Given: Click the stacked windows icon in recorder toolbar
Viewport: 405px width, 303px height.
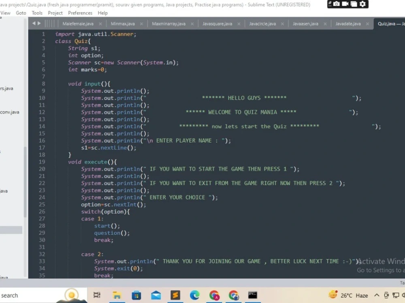Looking at the screenshot, I should click(x=354, y=4).
